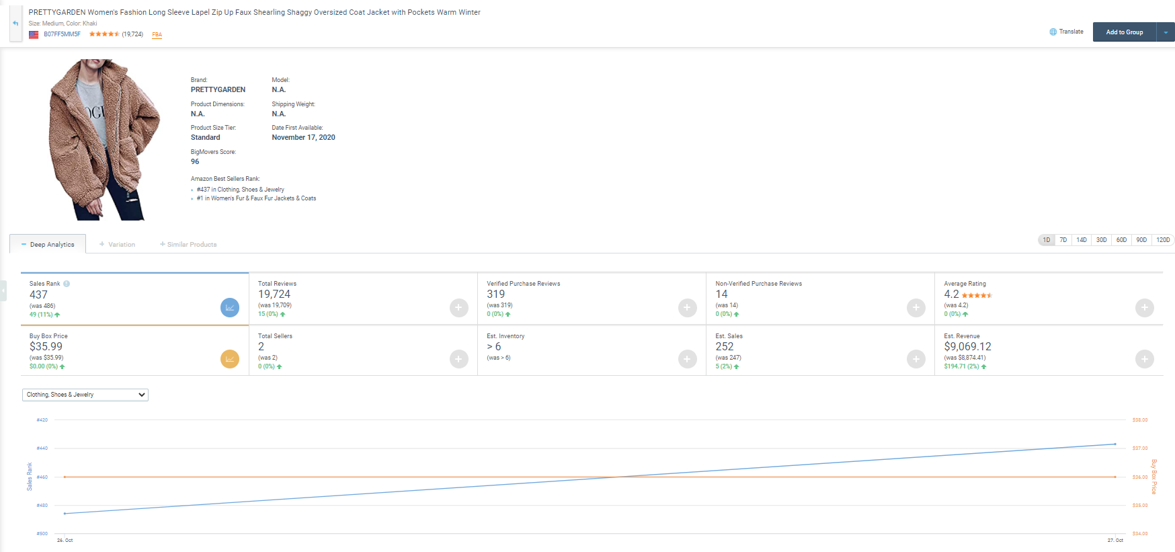Image resolution: width=1175 pixels, height=552 pixels.
Task: Add Est. Inventory to chart
Action: (x=687, y=359)
